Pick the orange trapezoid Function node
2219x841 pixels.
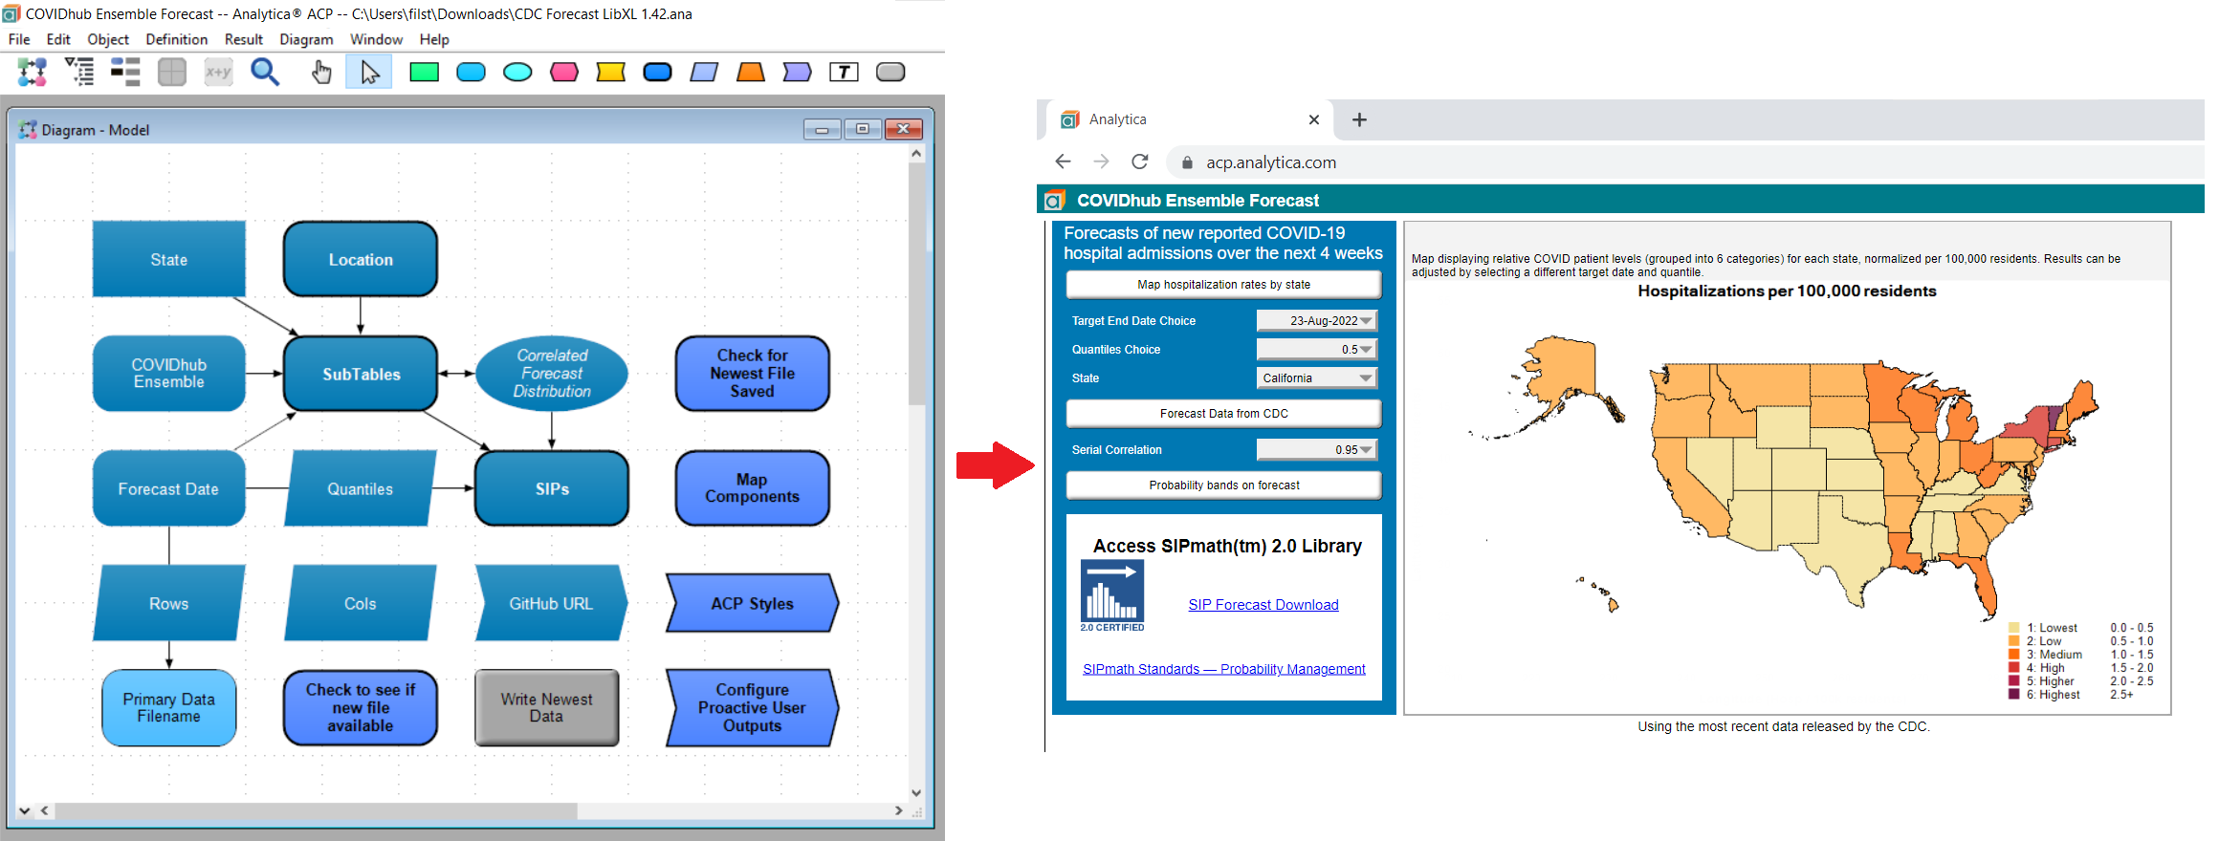tap(751, 72)
